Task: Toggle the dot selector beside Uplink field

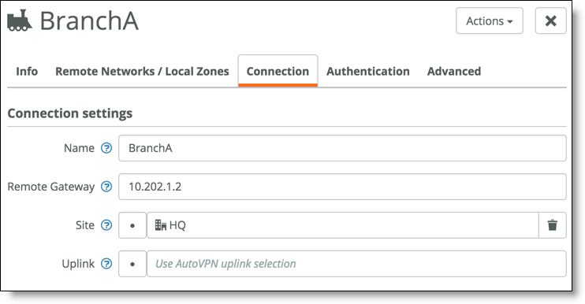Action: (132, 264)
